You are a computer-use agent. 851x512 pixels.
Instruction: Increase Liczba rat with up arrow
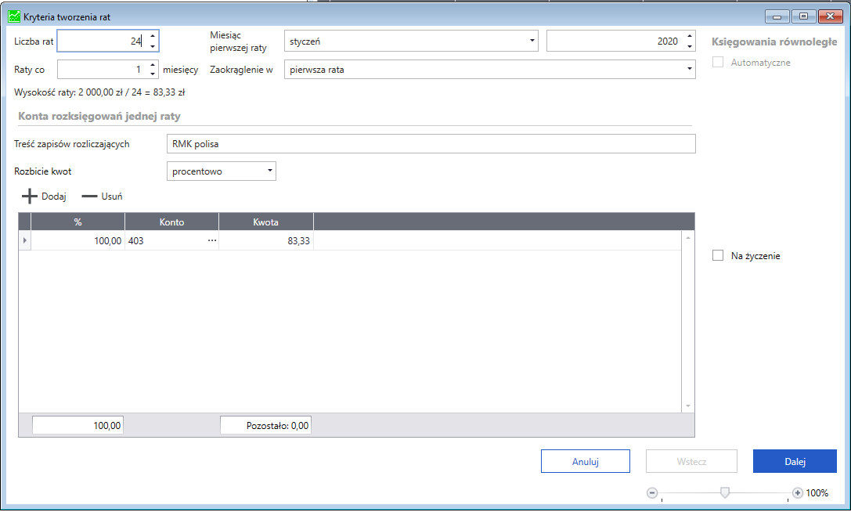pyautogui.click(x=153, y=36)
